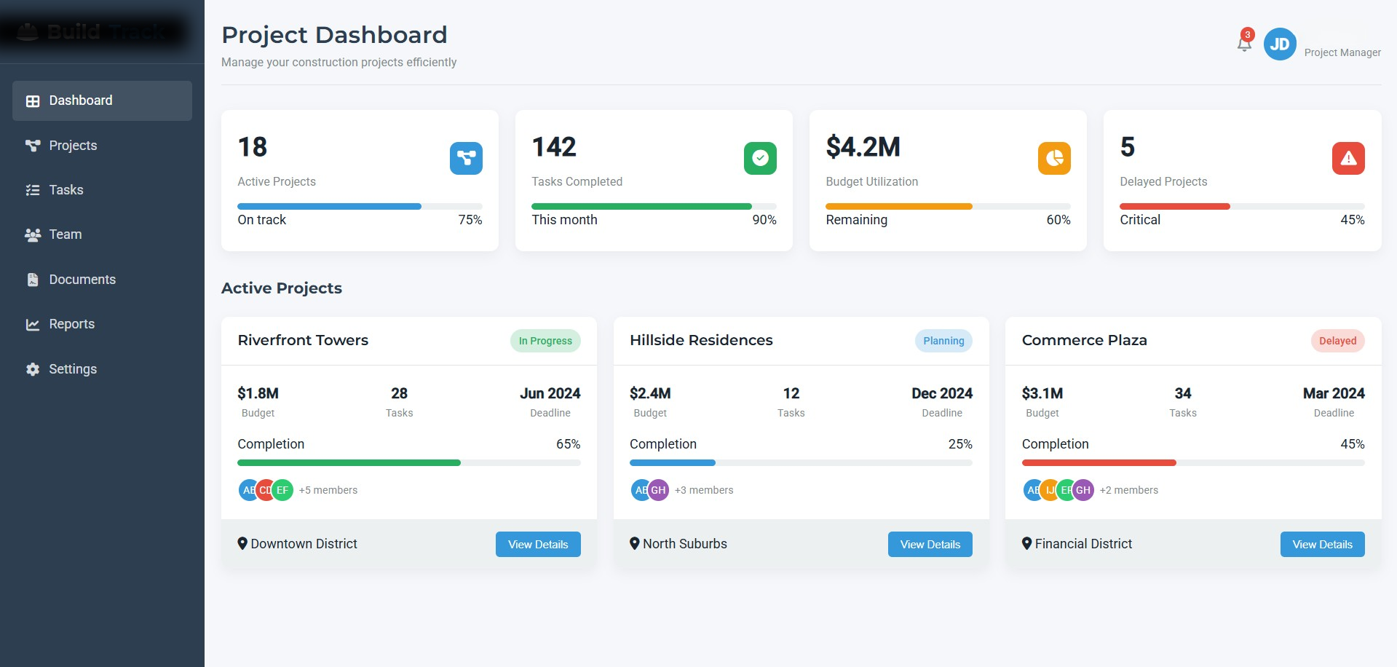Screen dimensions: 1397x667
Task: Click the red Delayed Projects warning icon
Action: click(x=1348, y=158)
